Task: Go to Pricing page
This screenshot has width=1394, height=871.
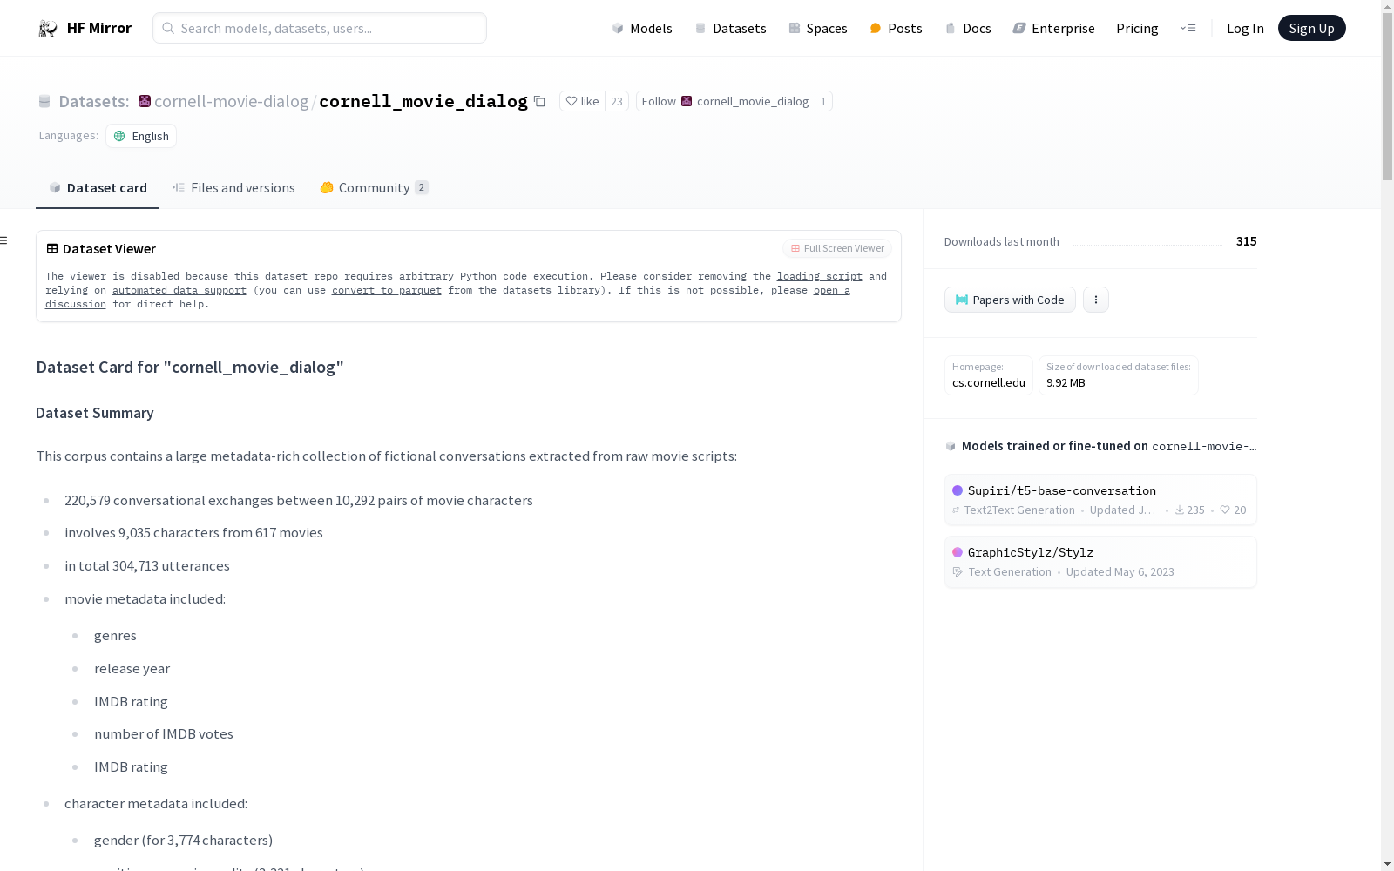Action: (1137, 29)
